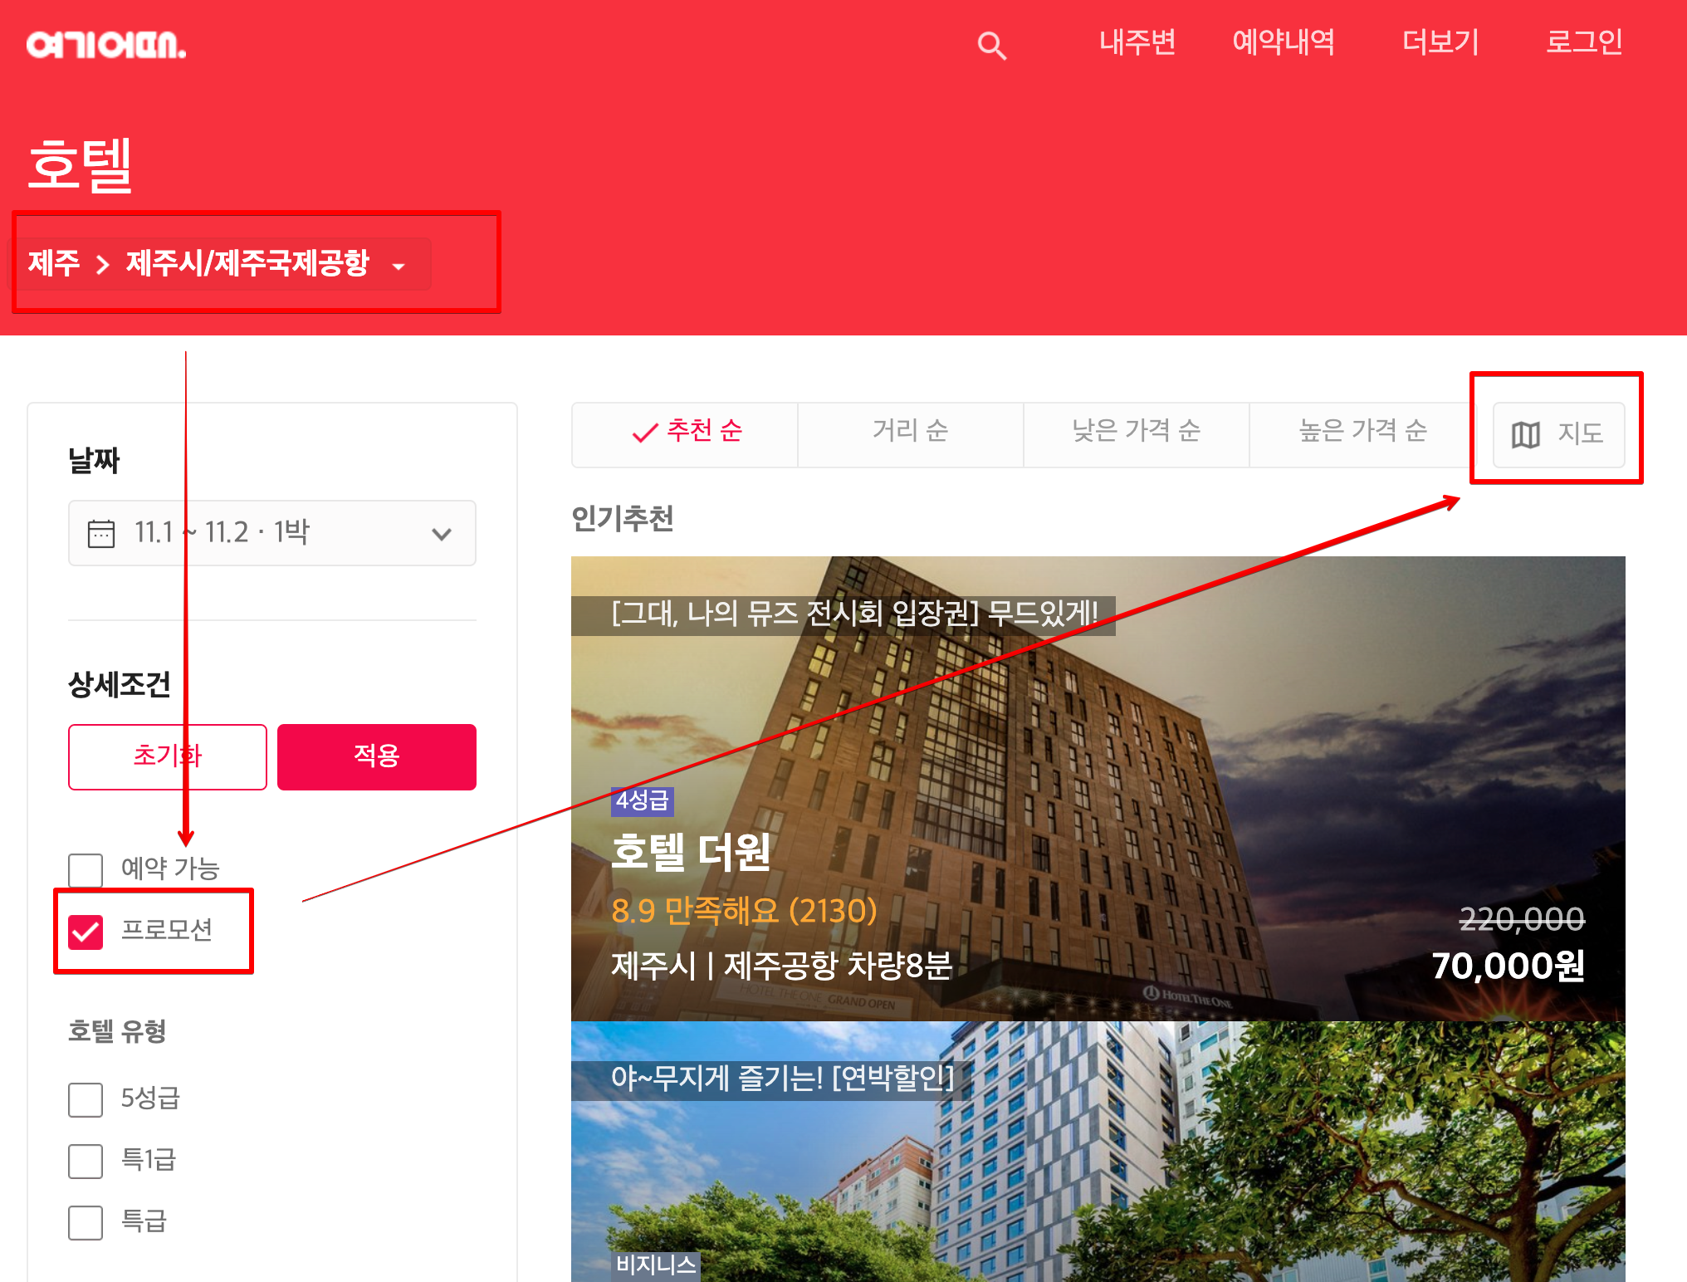Screen dimensions: 1687x1282
Task: Click the [그대, 나의 뮤즈 전시회 입장권] banner text
Action: click(855, 614)
